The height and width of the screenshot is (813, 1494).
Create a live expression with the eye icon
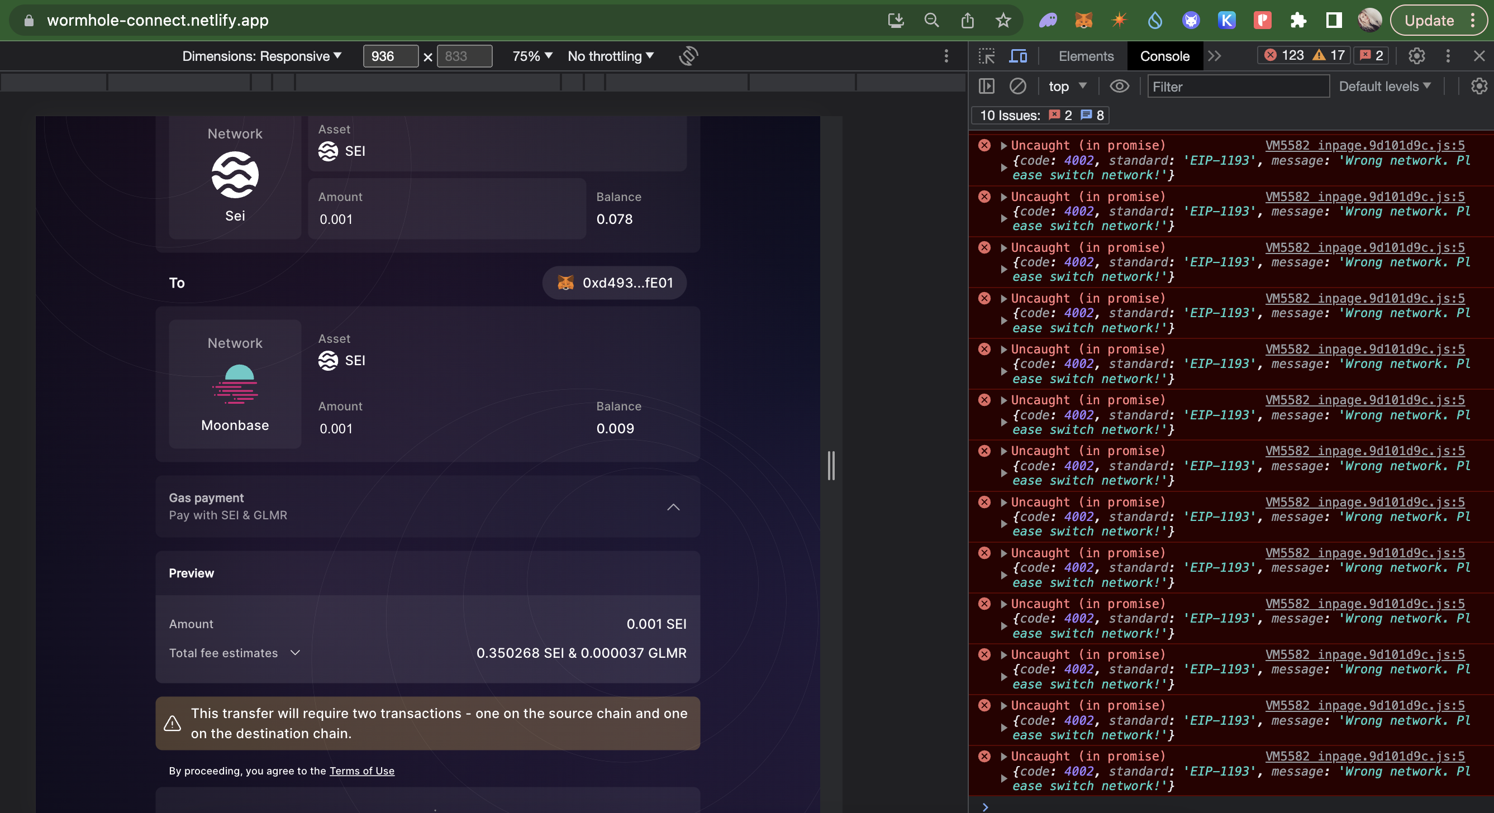click(x=1119, y=86)
